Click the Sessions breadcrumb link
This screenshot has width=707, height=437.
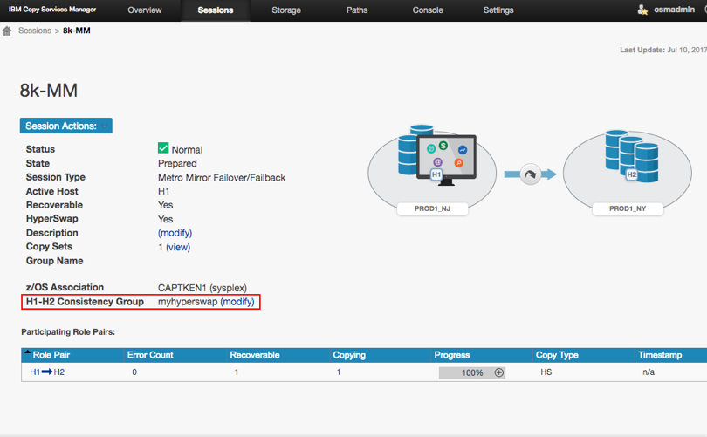pyautogui.click(x=35, y=31)
